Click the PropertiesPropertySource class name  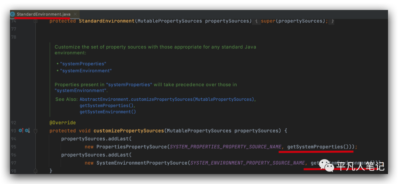pyautogui.click(x=132, y=147)
